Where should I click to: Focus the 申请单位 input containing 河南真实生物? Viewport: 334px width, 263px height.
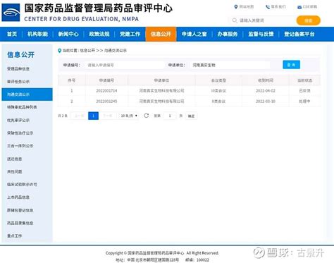tap(230, 65)
